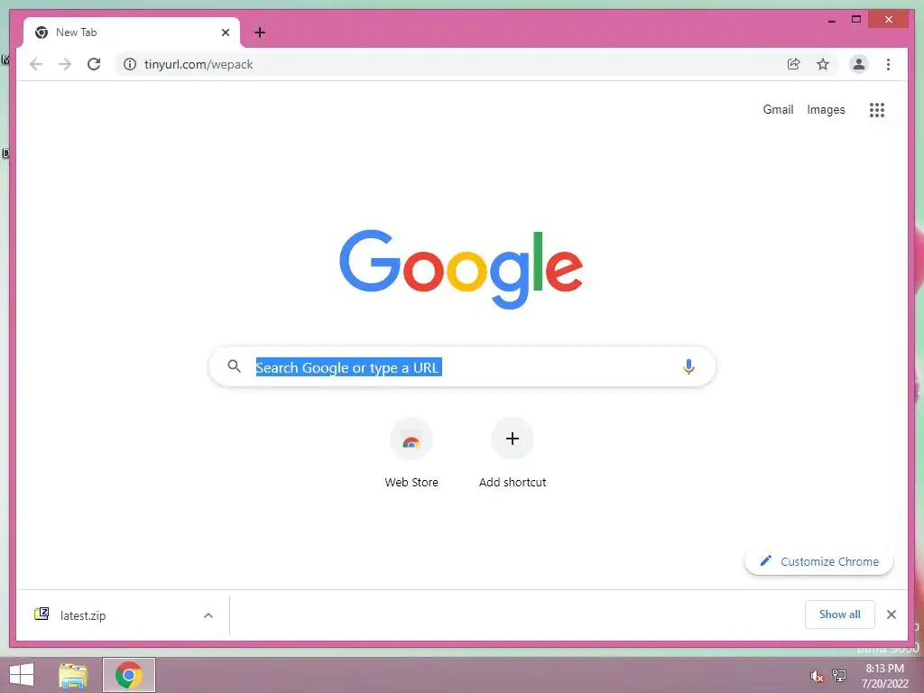Bookmark this tab with the star icon
Screen dimensions: 924x693
(823, 64)
